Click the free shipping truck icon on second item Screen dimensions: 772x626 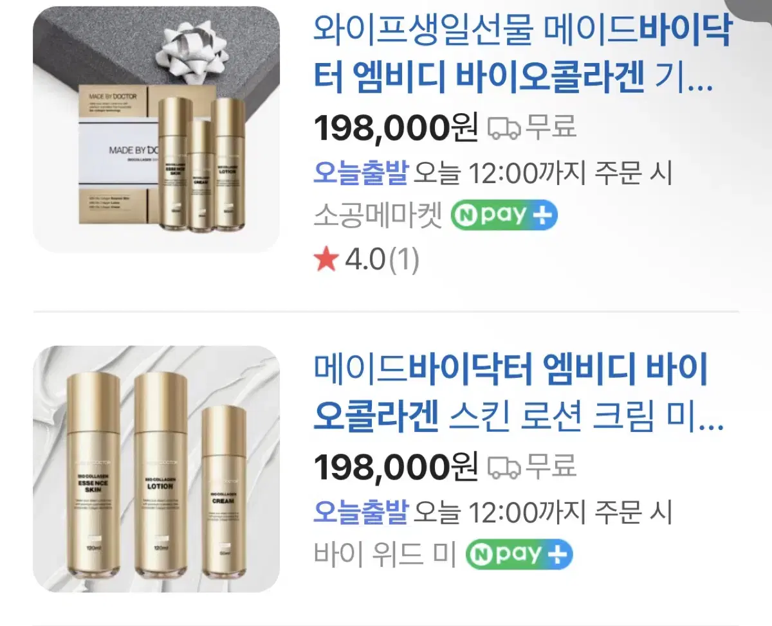coord(504,467)
